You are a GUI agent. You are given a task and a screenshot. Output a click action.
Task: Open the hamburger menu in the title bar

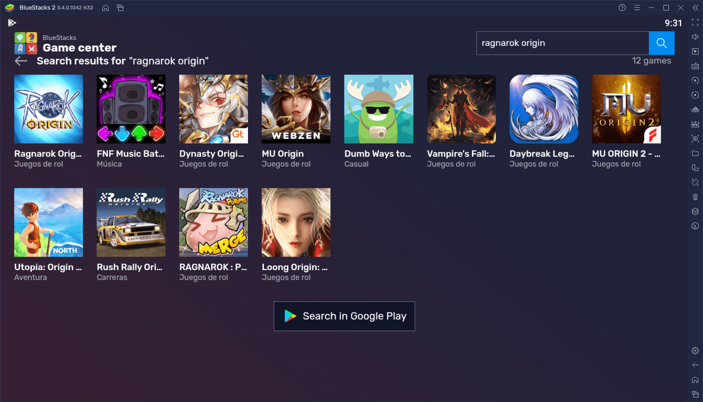pyautogui.click(x=637, y=8)
